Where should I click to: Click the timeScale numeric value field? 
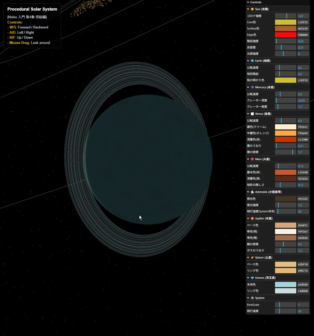point(303,305)
